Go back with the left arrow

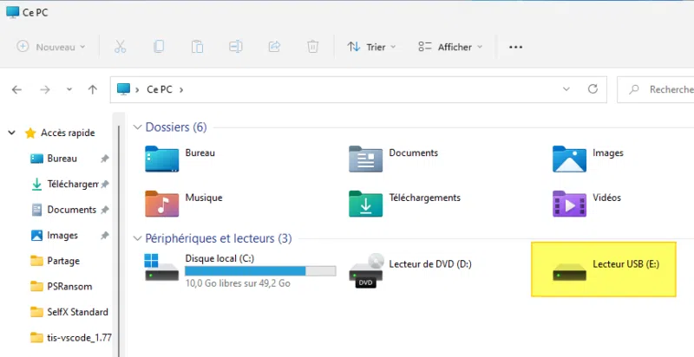point(16,90)
